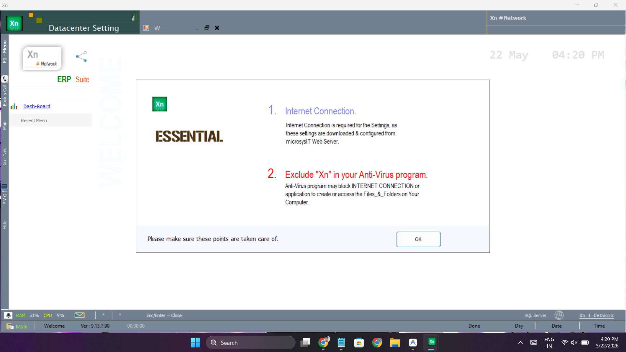Image resolution: width=626 pixels, height=352 pixels.
Task: Click the envelope mail icon in the status bar
Action: [80, 315]
